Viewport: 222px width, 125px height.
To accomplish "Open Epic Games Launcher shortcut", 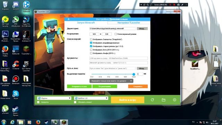I will [x=26, y=66].
